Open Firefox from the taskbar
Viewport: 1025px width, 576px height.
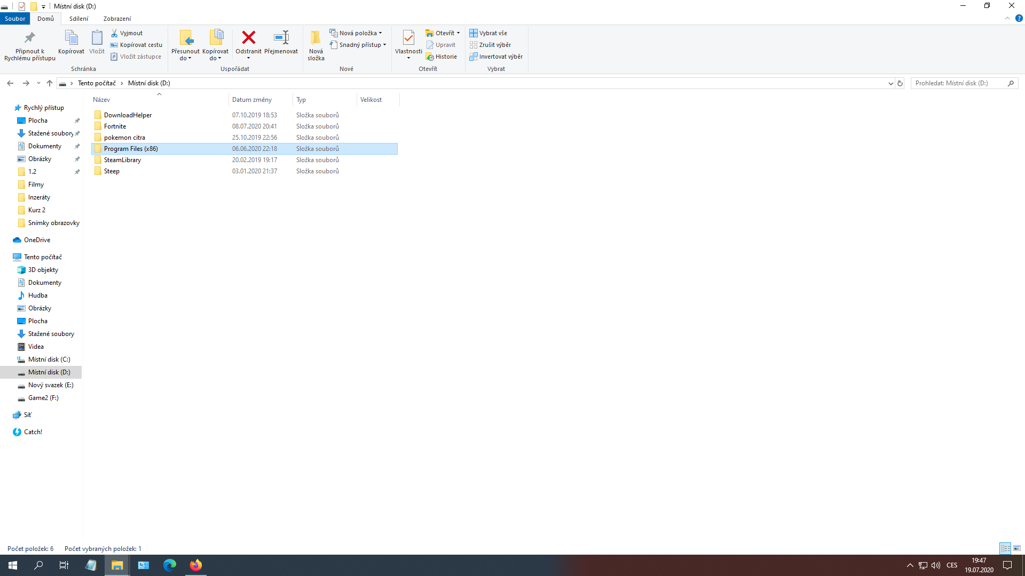(x=196, y=565)
